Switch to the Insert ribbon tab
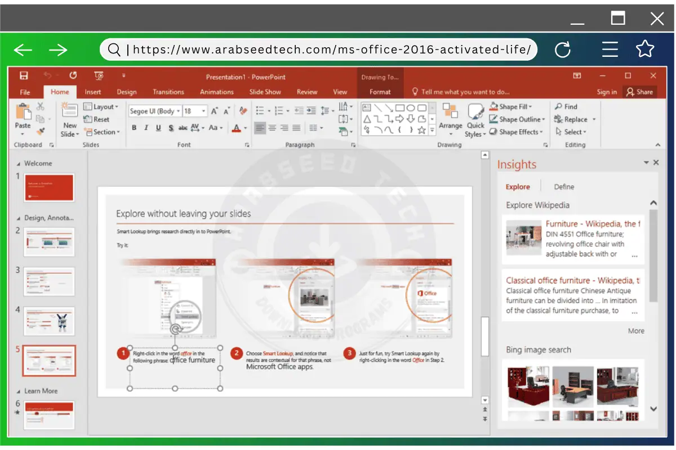This screenshot has height=450, width=676. (93, 91)
